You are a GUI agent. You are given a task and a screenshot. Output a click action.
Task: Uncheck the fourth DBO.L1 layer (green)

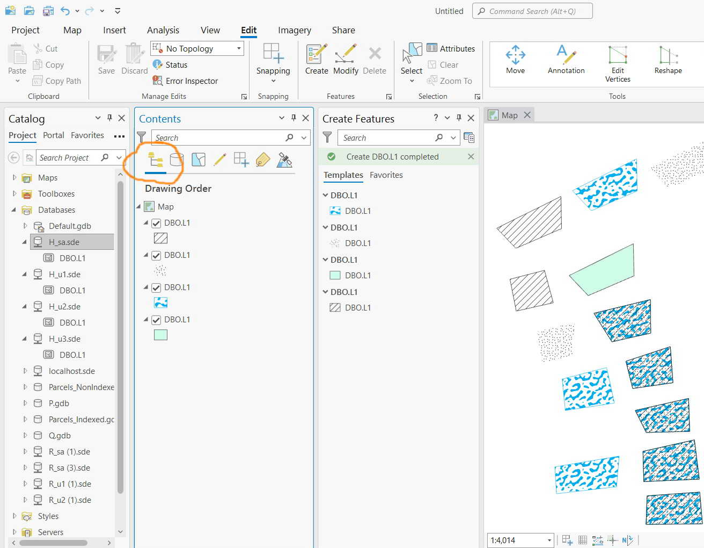tap(156, 320)
